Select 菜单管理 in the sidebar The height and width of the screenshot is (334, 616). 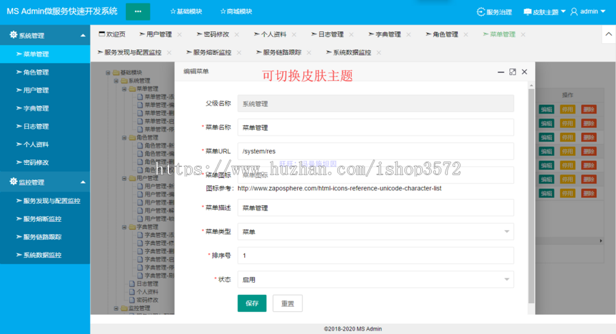45,54
